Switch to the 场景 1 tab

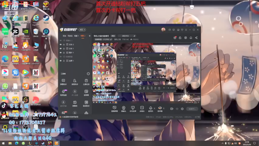(x=76, y=36)
